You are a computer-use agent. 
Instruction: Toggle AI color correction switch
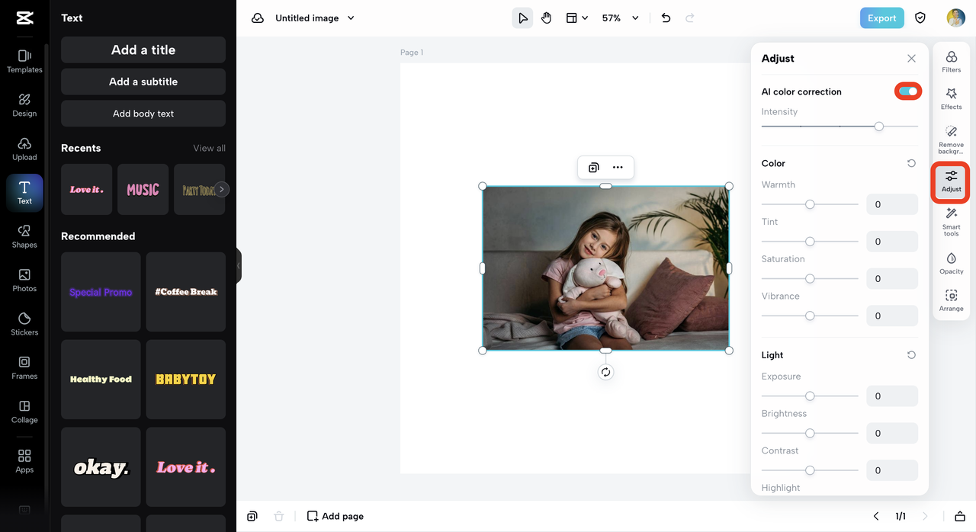(x=907, y=91)
